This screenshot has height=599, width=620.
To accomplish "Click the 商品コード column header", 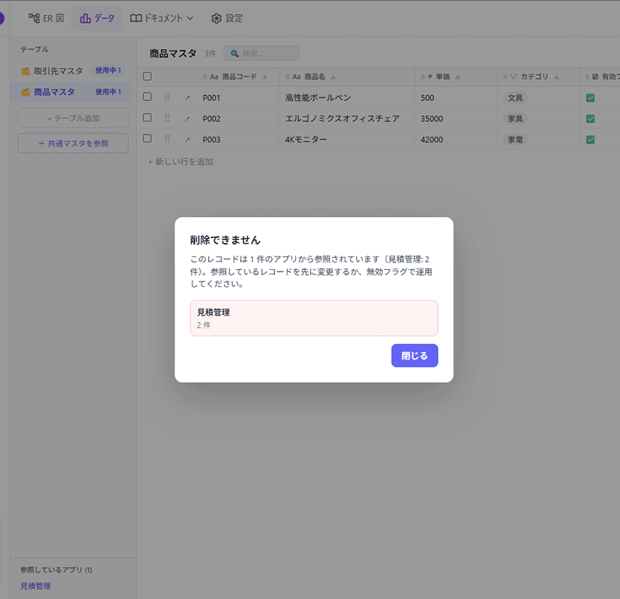I will [239, 77].
